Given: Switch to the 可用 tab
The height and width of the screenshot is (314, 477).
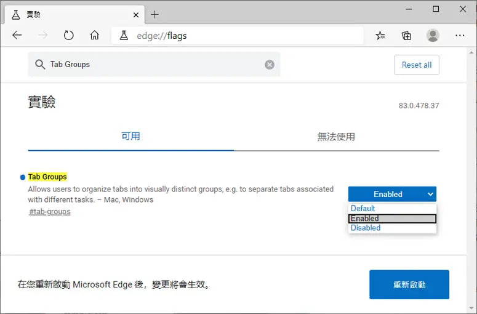Looking at the screenshot, I should (131, 136).
